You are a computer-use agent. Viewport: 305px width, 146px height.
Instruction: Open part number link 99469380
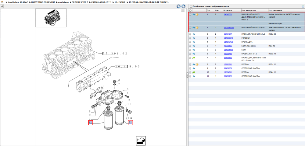(x=228, y=58)
